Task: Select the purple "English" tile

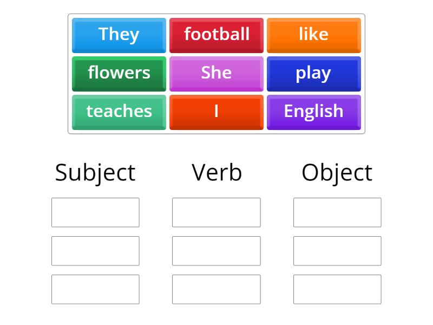Action: click(x=314, y=112)
